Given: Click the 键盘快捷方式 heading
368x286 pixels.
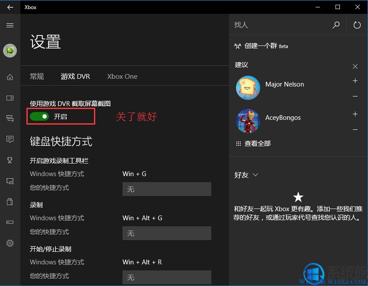Looking at the screenshot, I should [61, 141].
